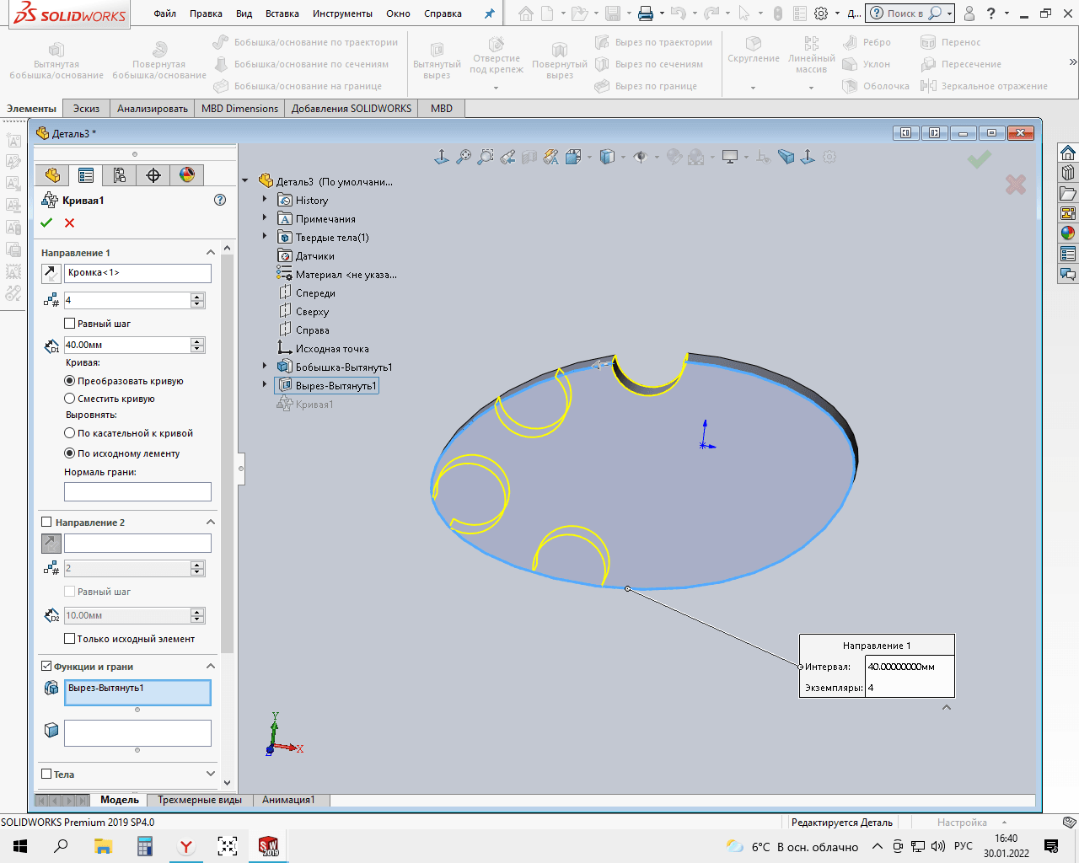
Task: Expand the Бобышка-Вытянуть1 tree node
Action: click(x=265, y=367)
